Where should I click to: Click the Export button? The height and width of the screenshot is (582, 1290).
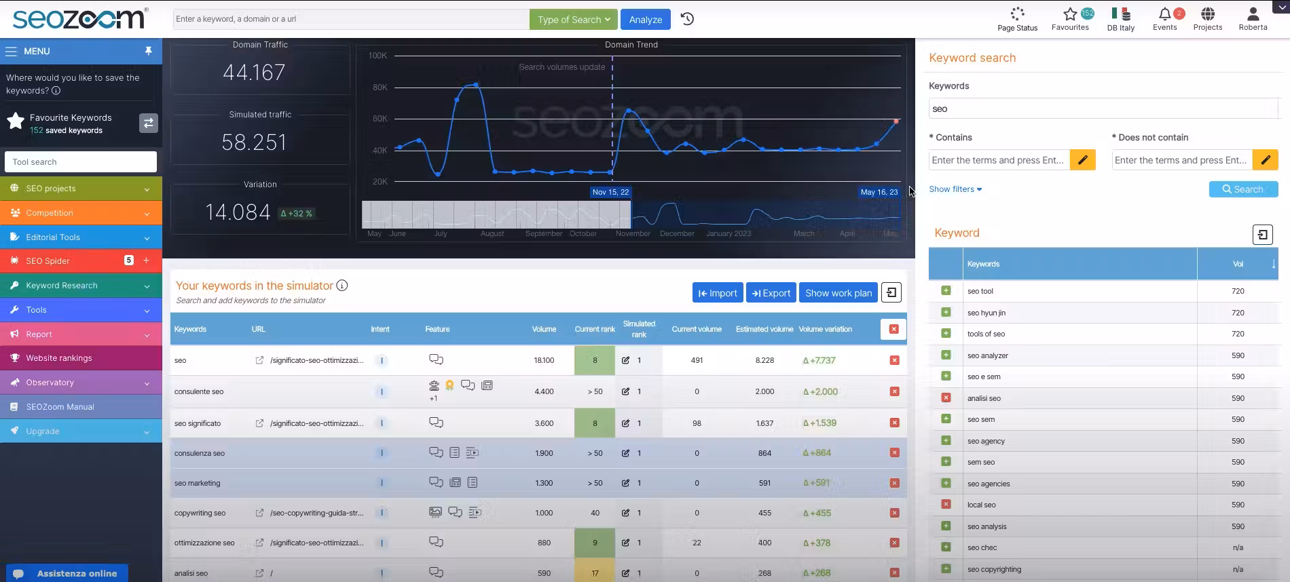pyautogui.click(x=771, y=293)
